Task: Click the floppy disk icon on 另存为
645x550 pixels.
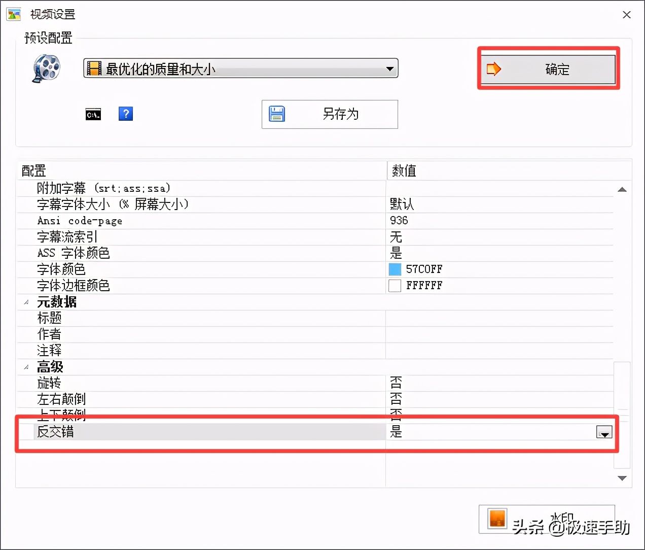Action: tap(276, 114)
